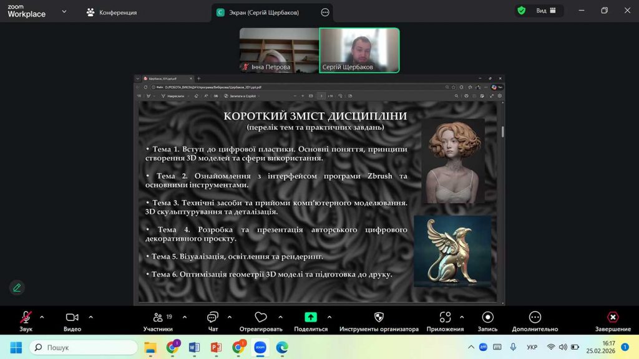Viewport: 639px width, 359px height.
Task: Unmute the microphone
Action: coord(26,317)
